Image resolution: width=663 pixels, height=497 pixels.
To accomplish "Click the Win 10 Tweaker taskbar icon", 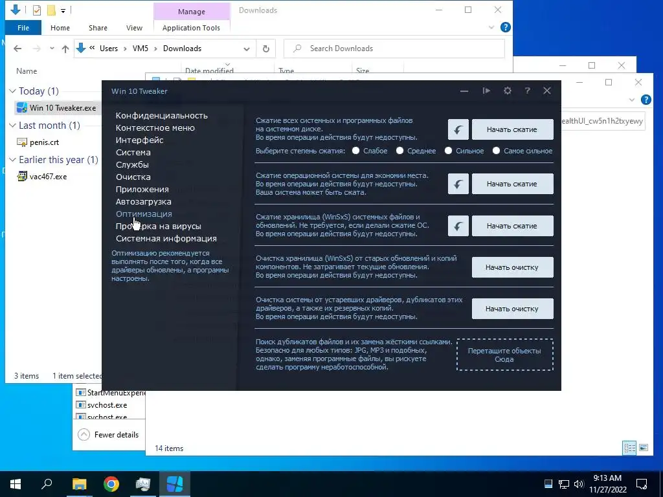I will (x=175, y=484).
